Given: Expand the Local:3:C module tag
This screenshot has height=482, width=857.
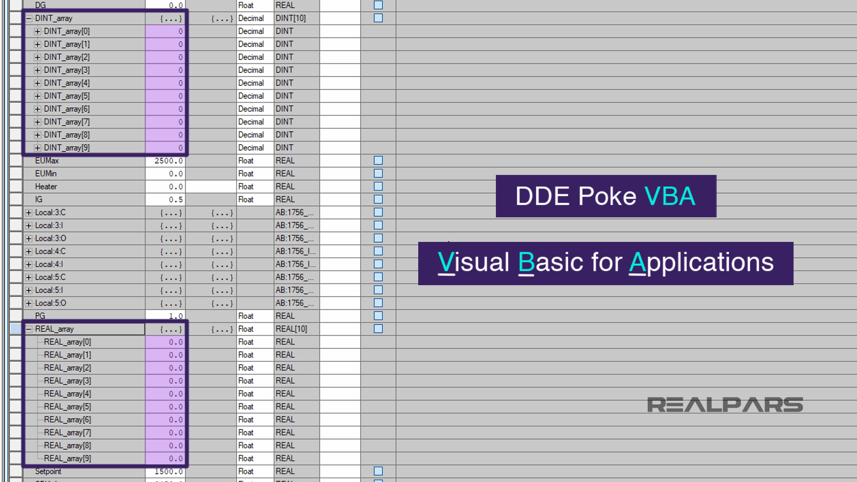Looking at the screenshot, I should tap(28, 212).
